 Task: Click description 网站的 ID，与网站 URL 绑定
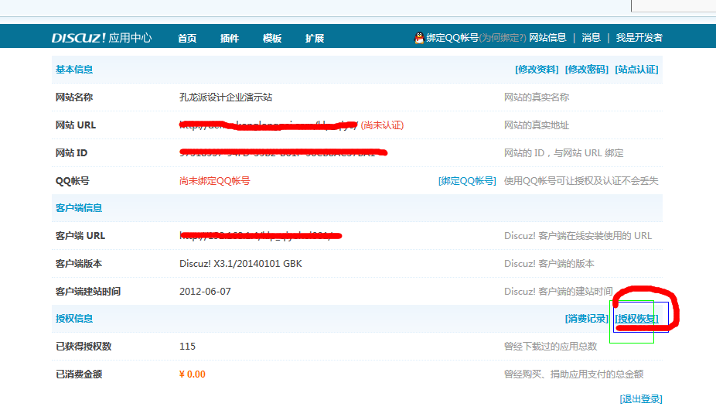(x=564, y=153)
